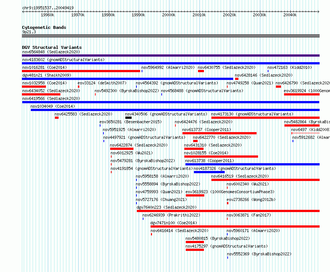Viewport: 330px width, 272px height.
Task: Open the nsv1032958 (Coe2014) label
Action: click(x=44, y=83)
